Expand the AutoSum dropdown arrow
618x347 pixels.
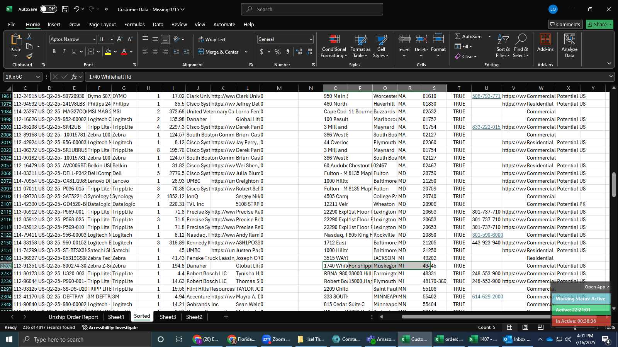pos(489,36)
